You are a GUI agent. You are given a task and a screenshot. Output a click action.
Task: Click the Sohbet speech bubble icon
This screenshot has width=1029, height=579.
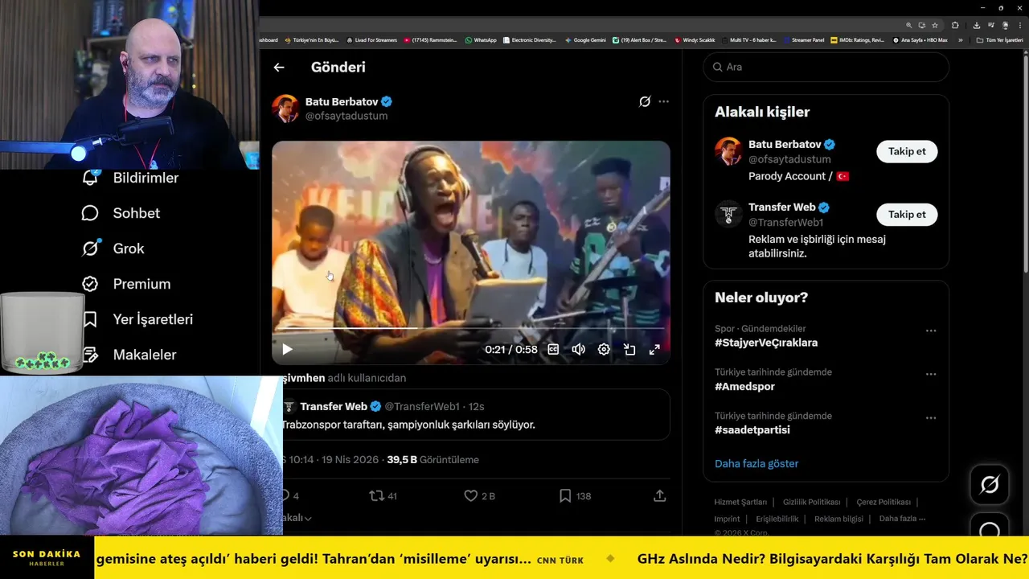point(90,213)
